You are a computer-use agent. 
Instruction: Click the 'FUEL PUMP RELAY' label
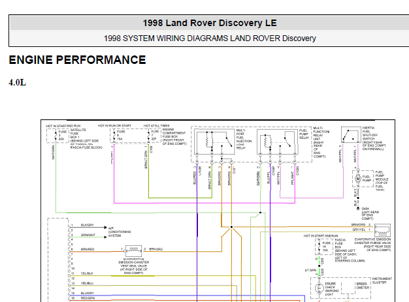coord(304,134)
